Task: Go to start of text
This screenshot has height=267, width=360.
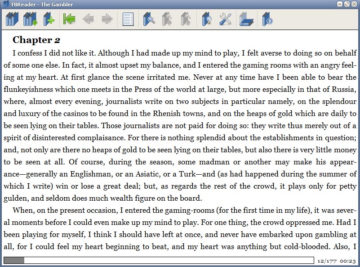Action: pos(69,19)
